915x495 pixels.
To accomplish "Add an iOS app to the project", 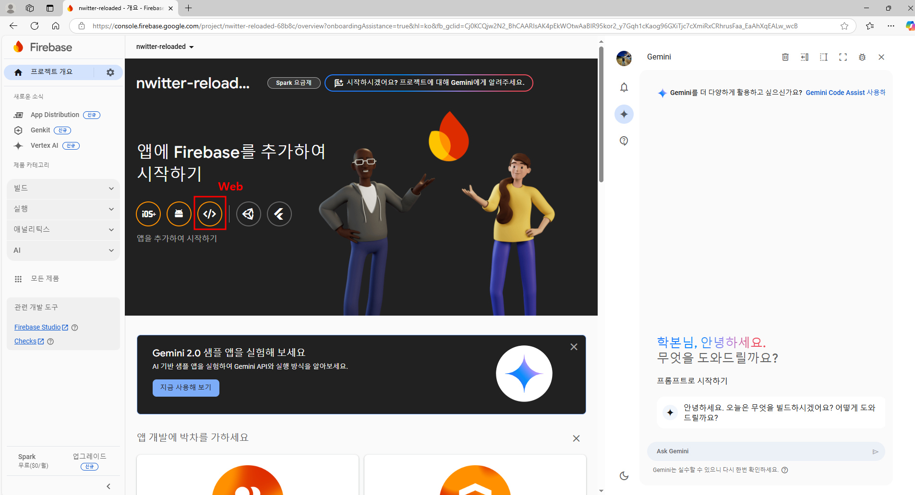I will (x=148, y=214).
